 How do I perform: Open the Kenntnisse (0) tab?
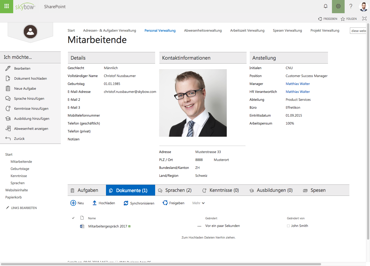(x=221, y=190)
